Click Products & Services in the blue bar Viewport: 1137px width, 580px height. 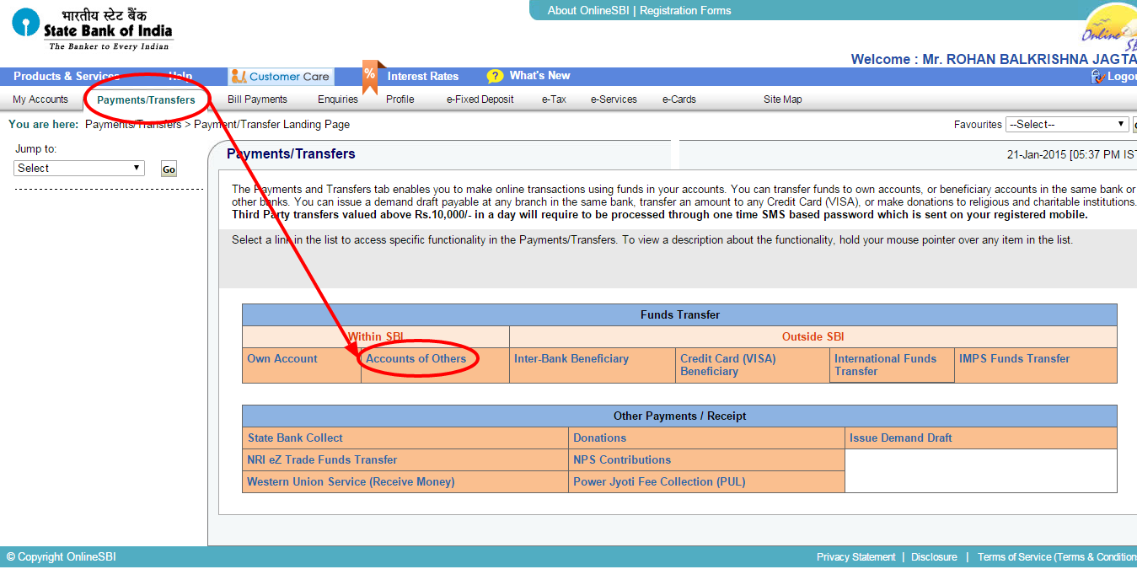(67, 76)
